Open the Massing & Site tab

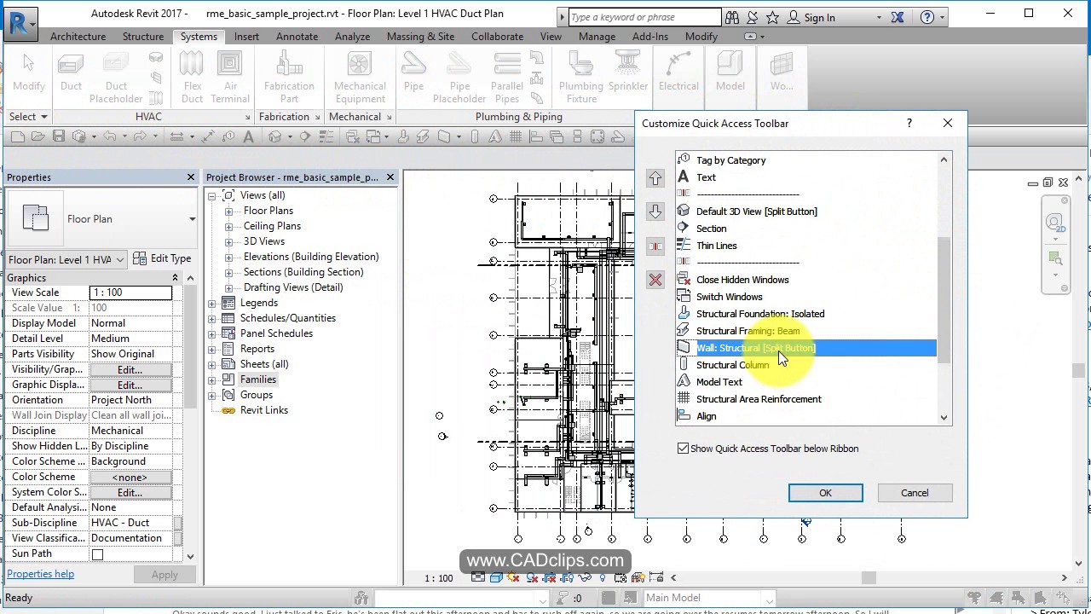pos(420,37)
